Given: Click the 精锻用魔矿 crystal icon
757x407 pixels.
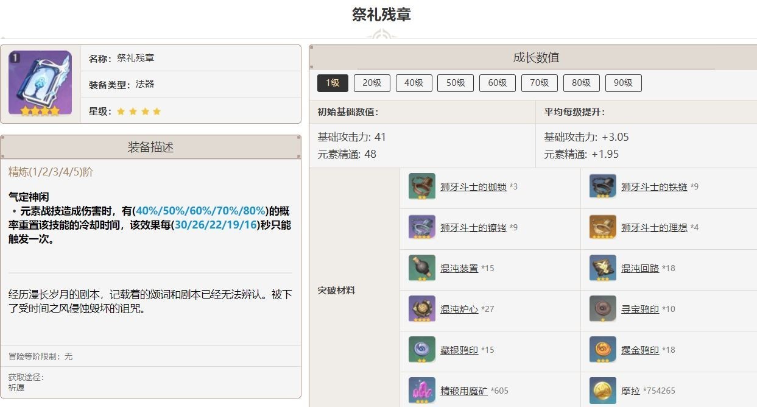Looking at the screenshot, I should pos(422,391).
